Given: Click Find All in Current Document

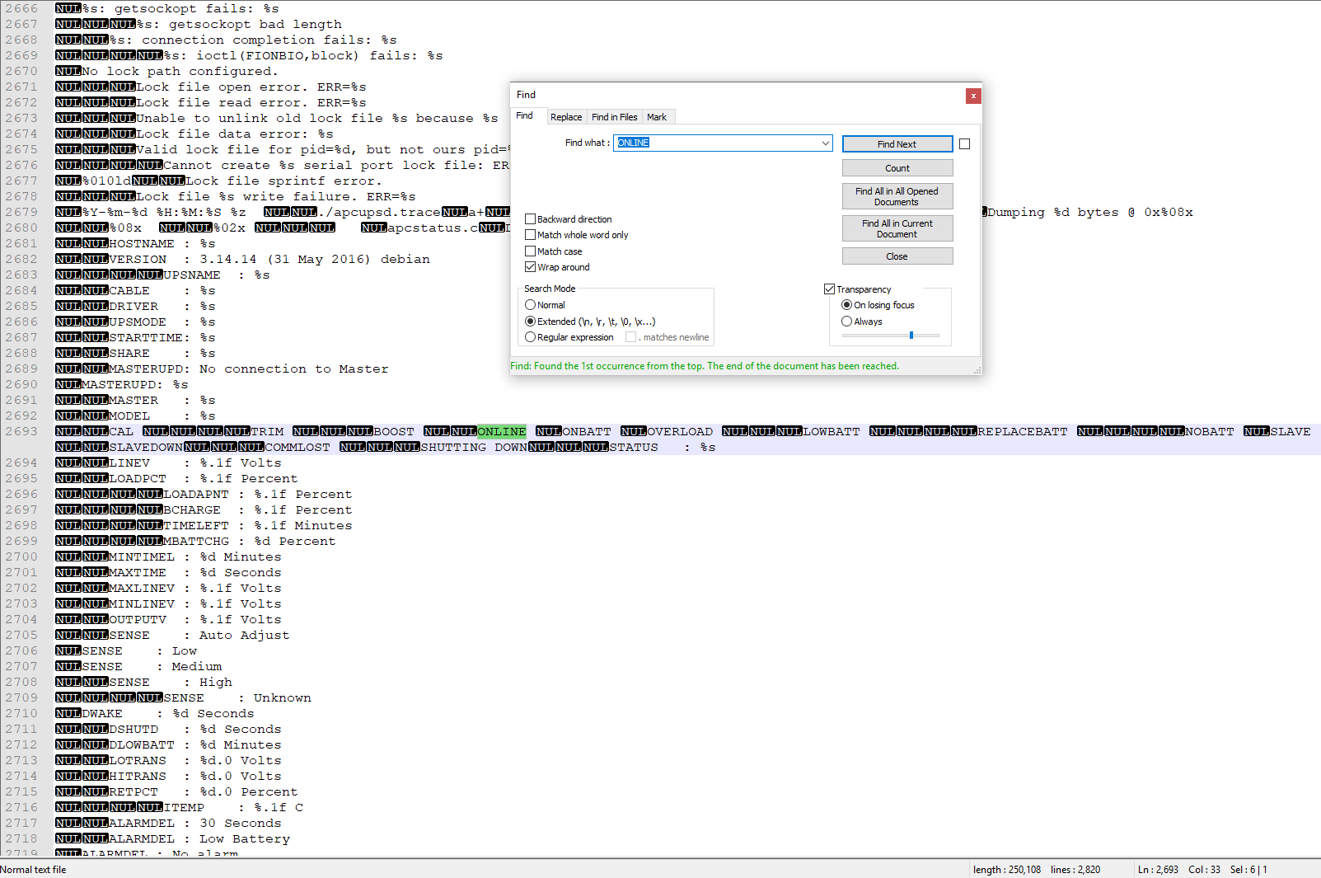Looking at the screenshot, I should coord(897,228).
